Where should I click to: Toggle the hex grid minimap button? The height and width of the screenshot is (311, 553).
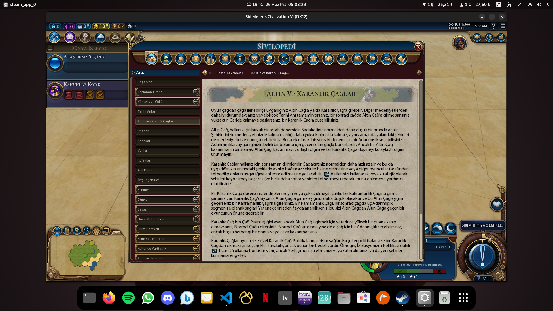[96, 230]
